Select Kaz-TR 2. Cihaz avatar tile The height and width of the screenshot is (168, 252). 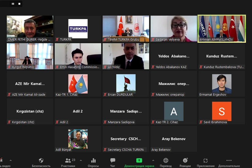coord(174,111)
